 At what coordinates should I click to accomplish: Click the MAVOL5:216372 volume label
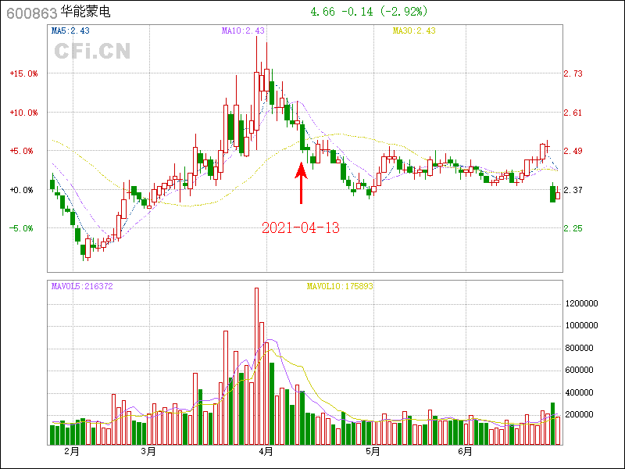click(82, 286)
